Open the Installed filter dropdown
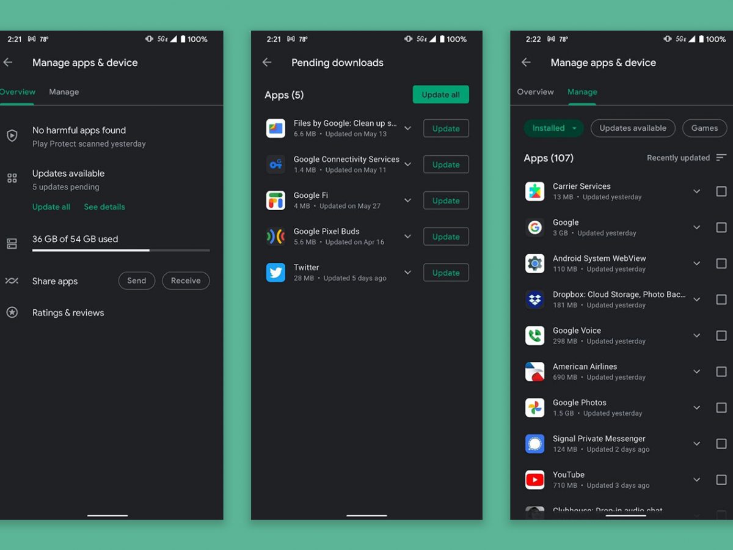The width and height of the screenshot is (733, 550). tap(553, 128)
